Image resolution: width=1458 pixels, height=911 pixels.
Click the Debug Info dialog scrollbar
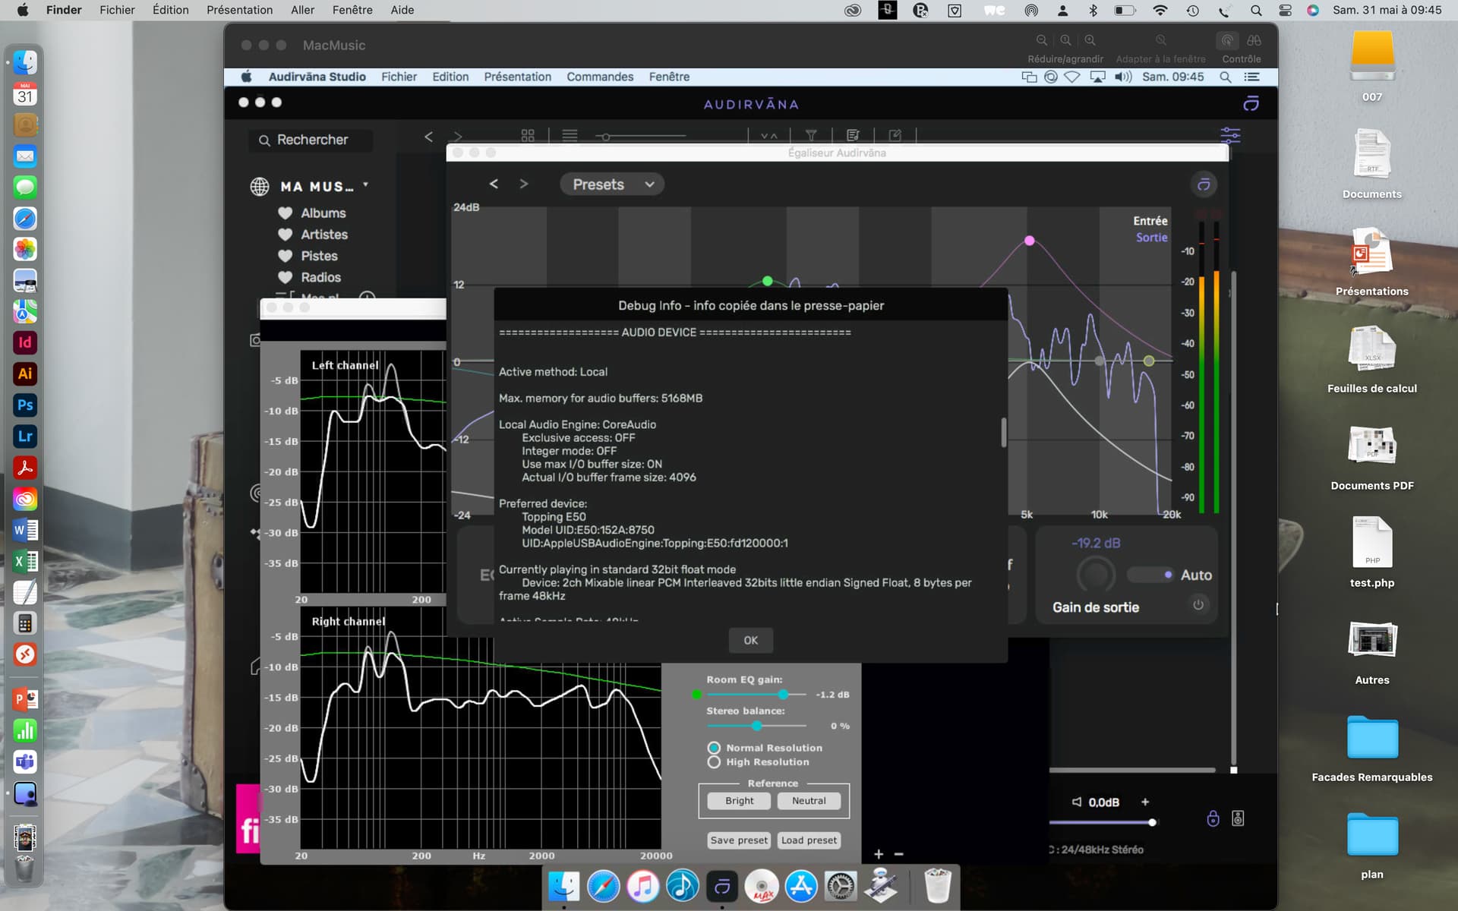pos(1003,433)
